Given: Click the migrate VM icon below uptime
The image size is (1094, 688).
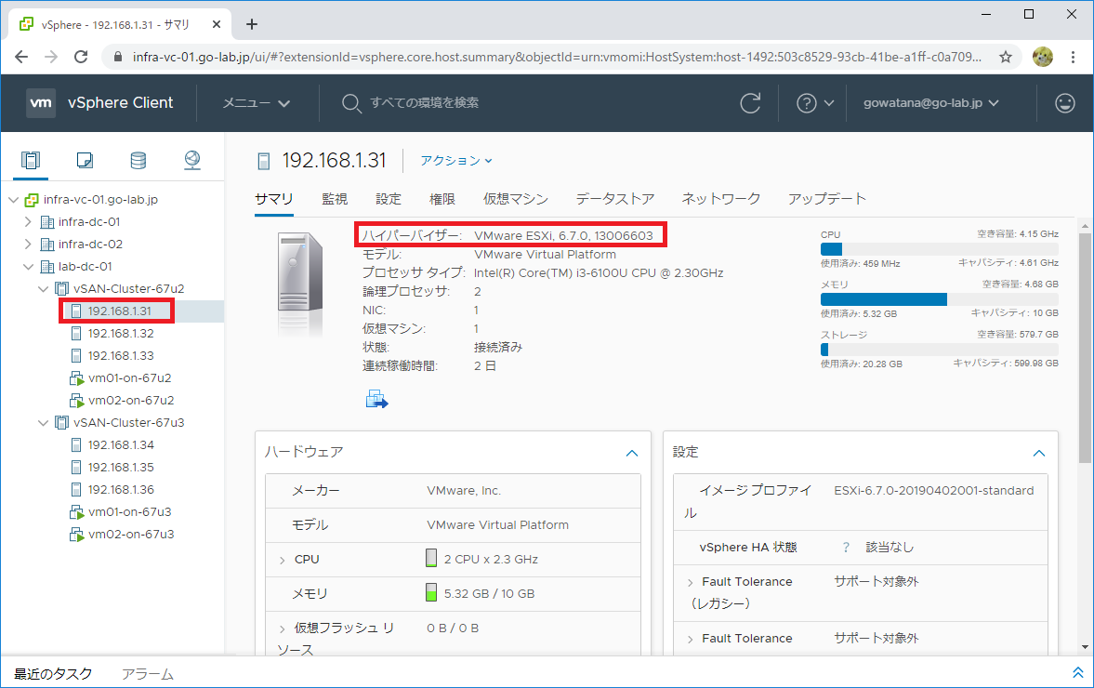Looking at the screenshot, I should click(x=376, y=399).
